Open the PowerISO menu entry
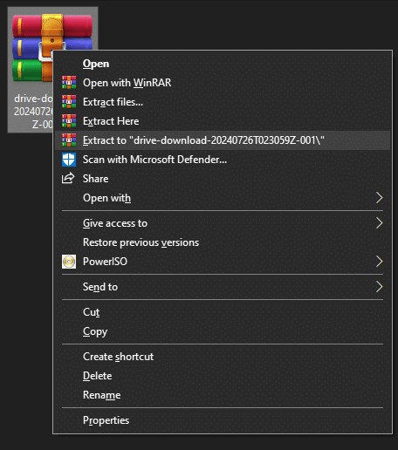398x450 pixels. pyautogui.click(x=223, y=262)
